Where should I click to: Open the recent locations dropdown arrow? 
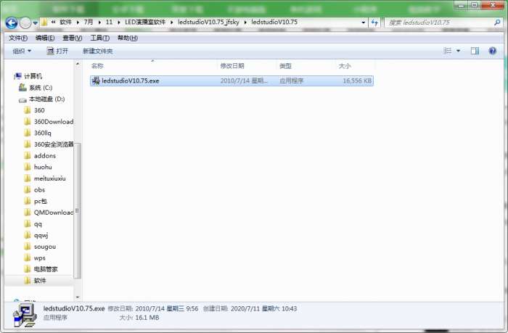click(35, 23)
